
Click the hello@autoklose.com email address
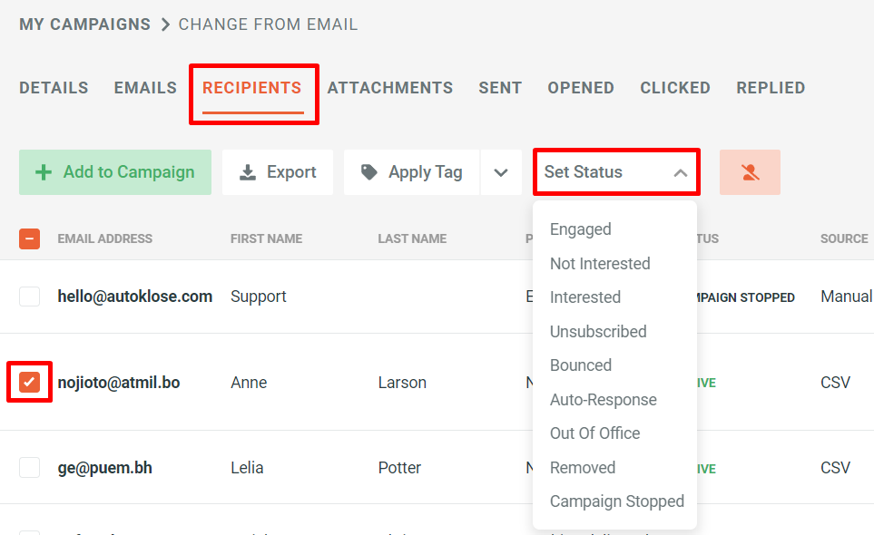click(134, 296)
